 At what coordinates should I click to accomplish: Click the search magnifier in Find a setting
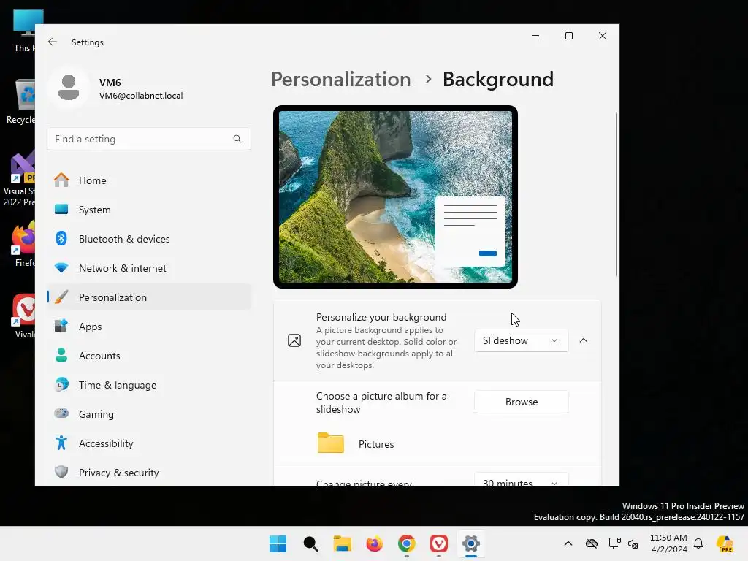(237, 139)
